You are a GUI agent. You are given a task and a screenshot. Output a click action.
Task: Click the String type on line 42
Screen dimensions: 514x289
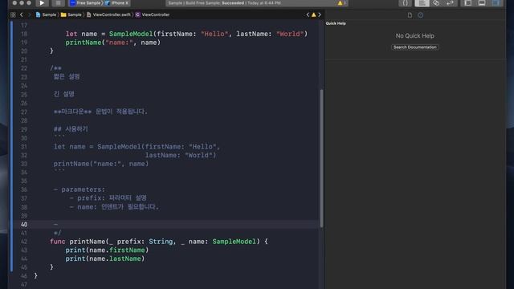pos(161,242)
